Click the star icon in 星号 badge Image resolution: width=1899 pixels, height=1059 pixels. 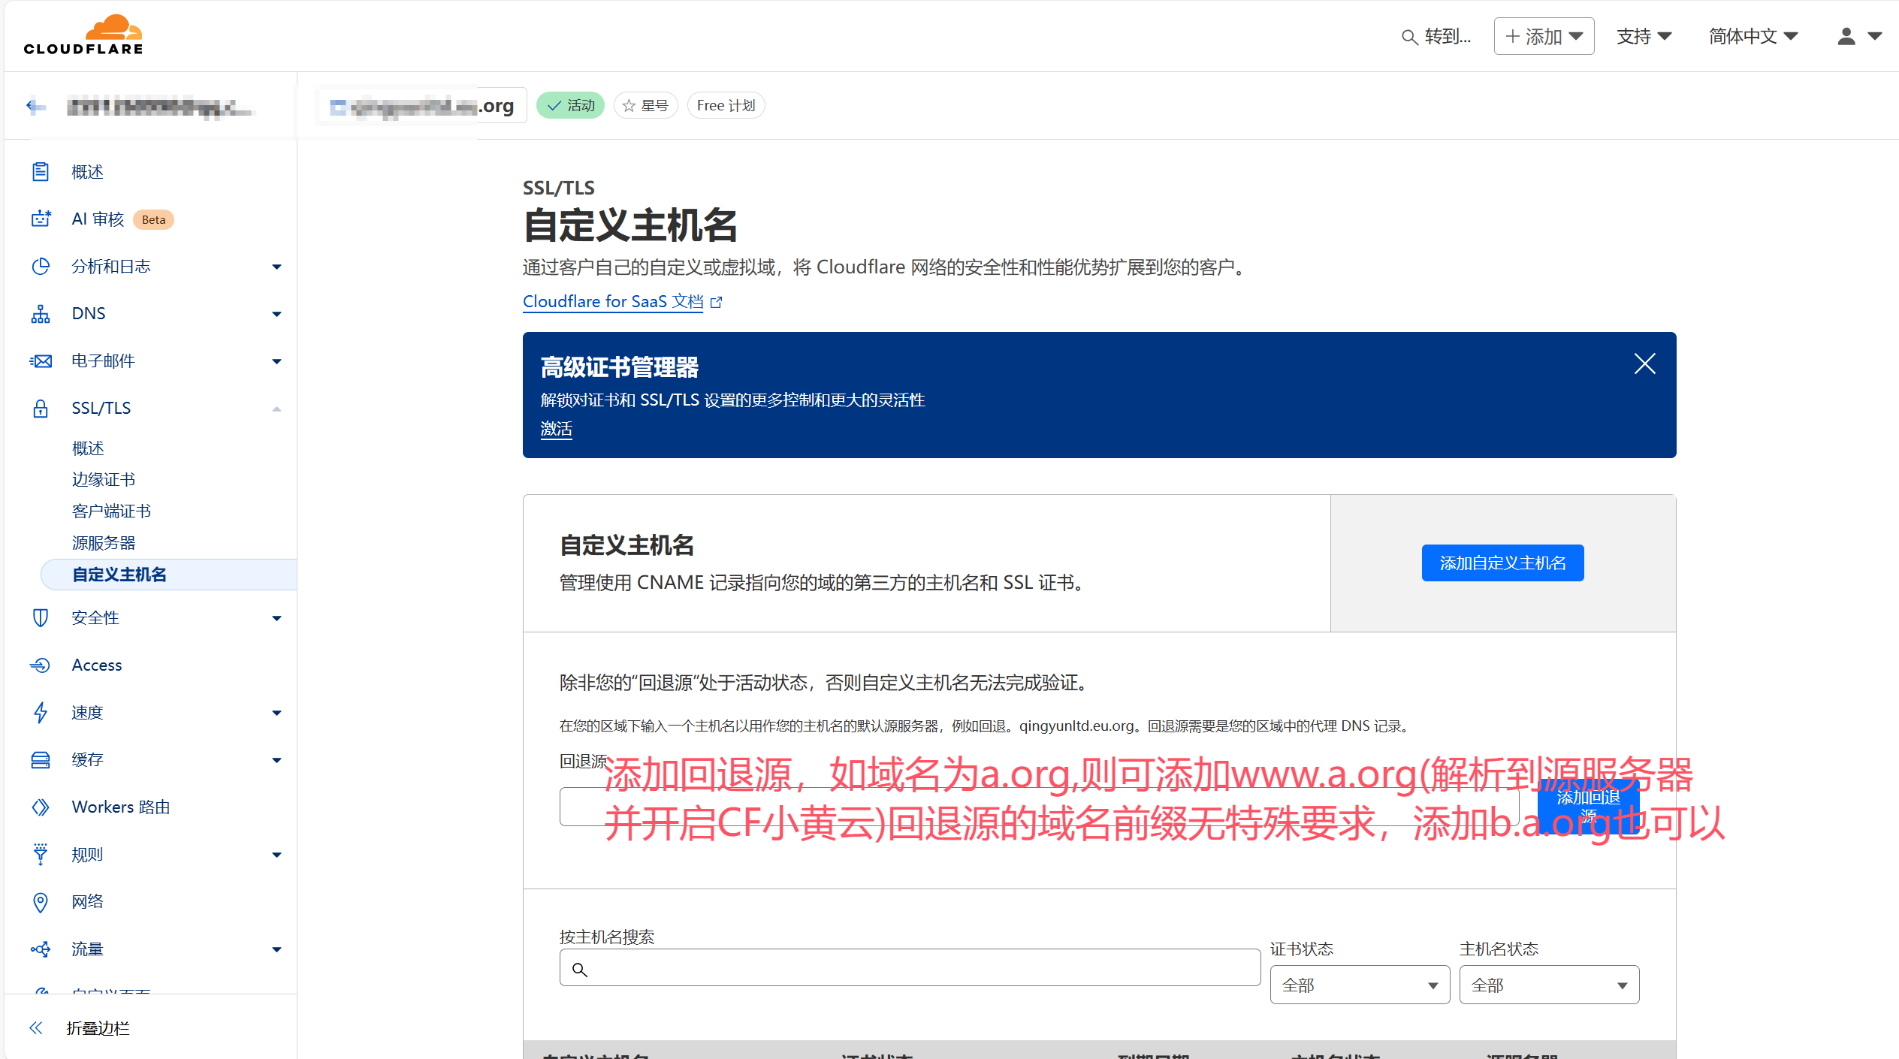(629, 106)
